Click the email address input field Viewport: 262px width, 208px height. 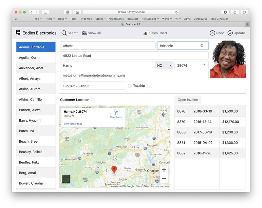click(x=134, y=75)
